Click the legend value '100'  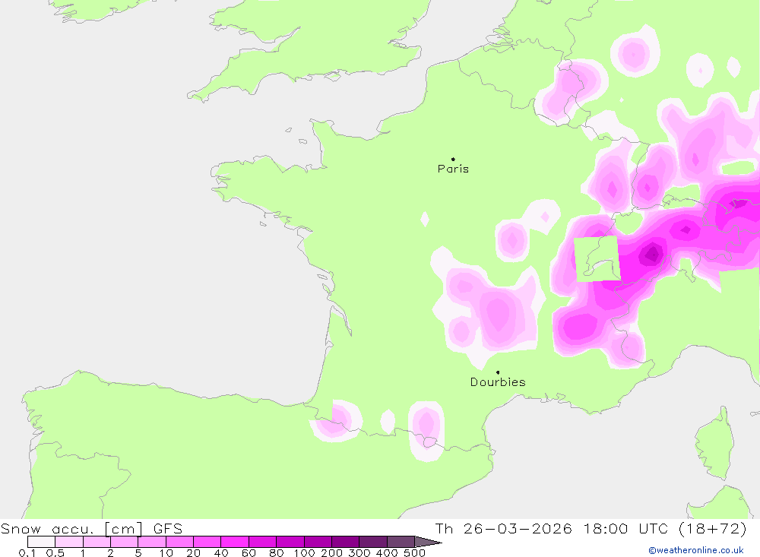pyautogui.click(x=305, y=553)
